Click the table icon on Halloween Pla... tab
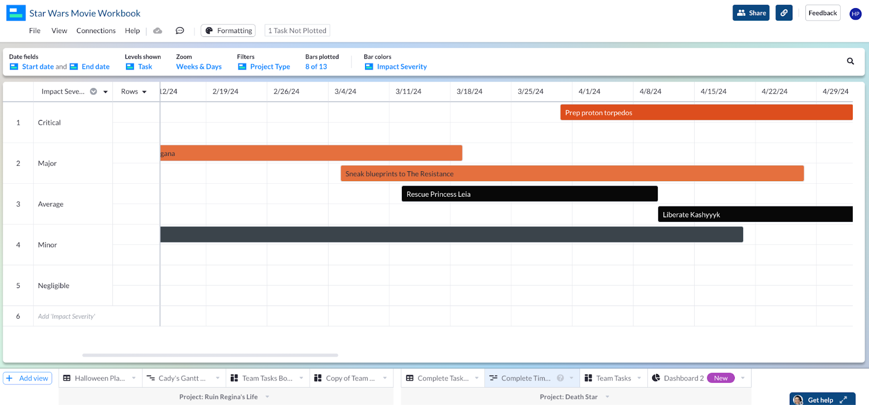This screenshot has height=405, width=869. click(x=67, y=378)
